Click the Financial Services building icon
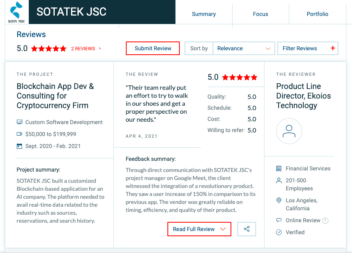Screen dimensions: 352x253 (279, 168)
